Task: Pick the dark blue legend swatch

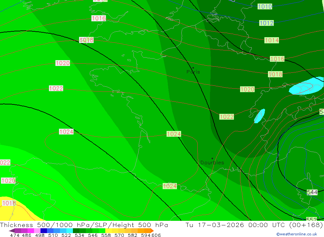Action: (x=44, y=231)
